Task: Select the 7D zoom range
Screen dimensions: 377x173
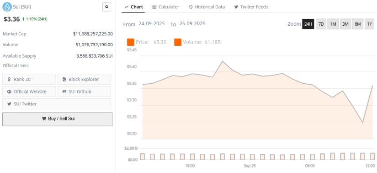Action: (321, 24)
